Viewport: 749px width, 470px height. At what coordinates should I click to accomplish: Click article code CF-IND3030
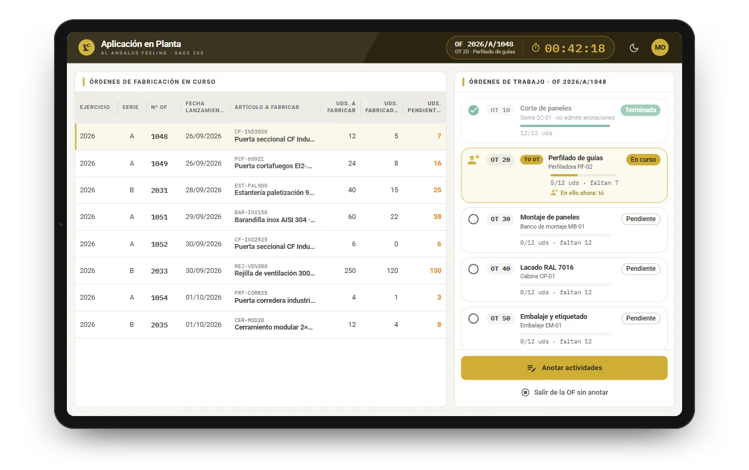click(x=251, y=132)
